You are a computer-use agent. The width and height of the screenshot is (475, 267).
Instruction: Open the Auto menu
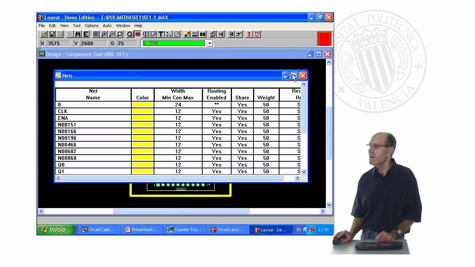[x=107, y=26]
